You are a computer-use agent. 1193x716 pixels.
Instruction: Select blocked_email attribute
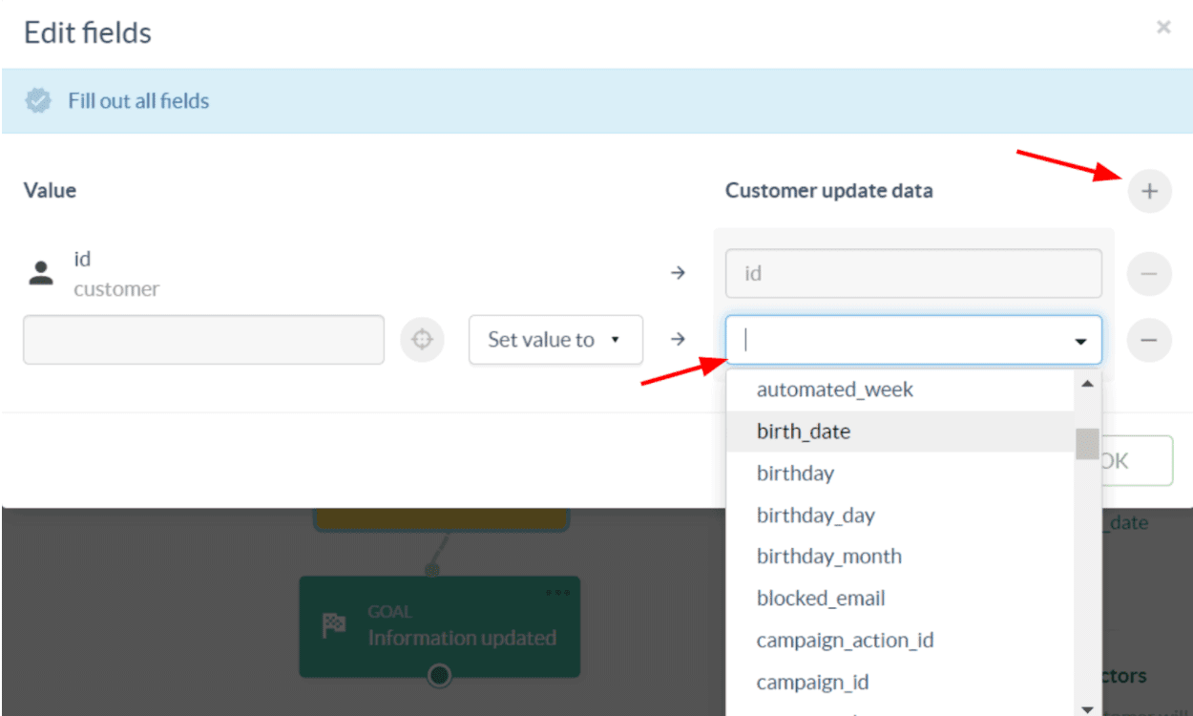click(820, 599)
